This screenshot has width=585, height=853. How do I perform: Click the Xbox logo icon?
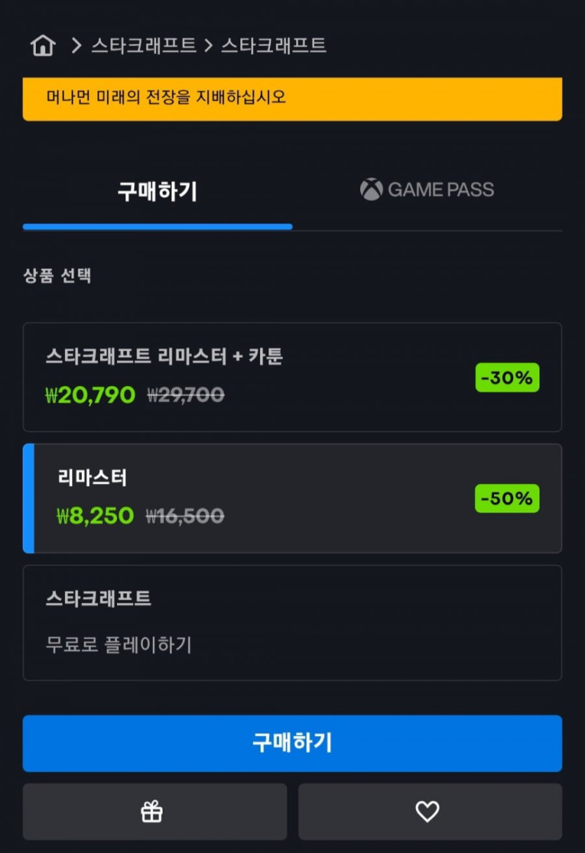(x=371, y=189)
